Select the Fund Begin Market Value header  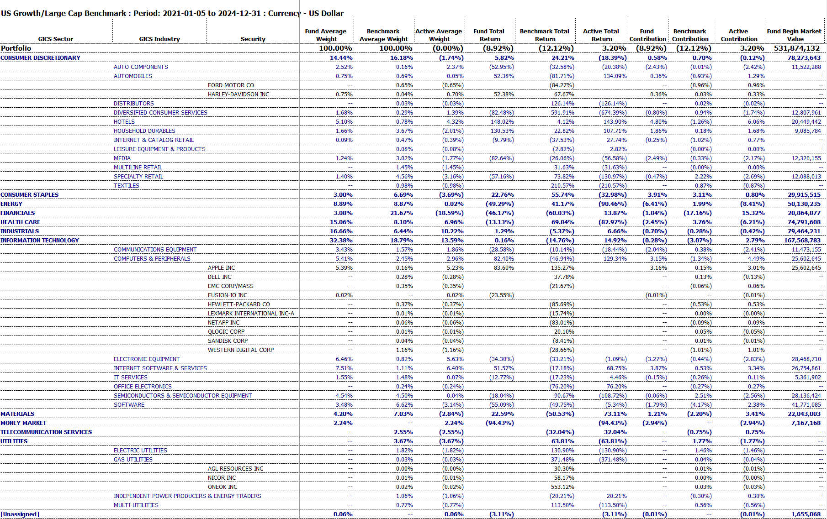click(x=794, y=35)
